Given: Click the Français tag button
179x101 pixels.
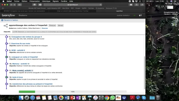Looking at the screenshot, I should click(x=52, y=25).
